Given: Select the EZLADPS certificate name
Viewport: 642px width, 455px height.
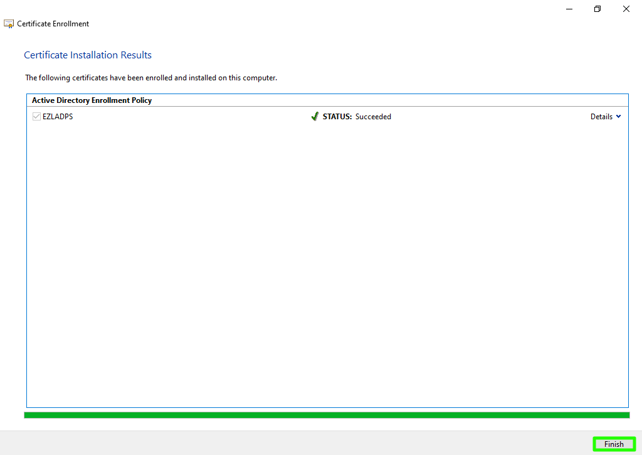Looking at the screenshot, I should click(x=58, y=117).
